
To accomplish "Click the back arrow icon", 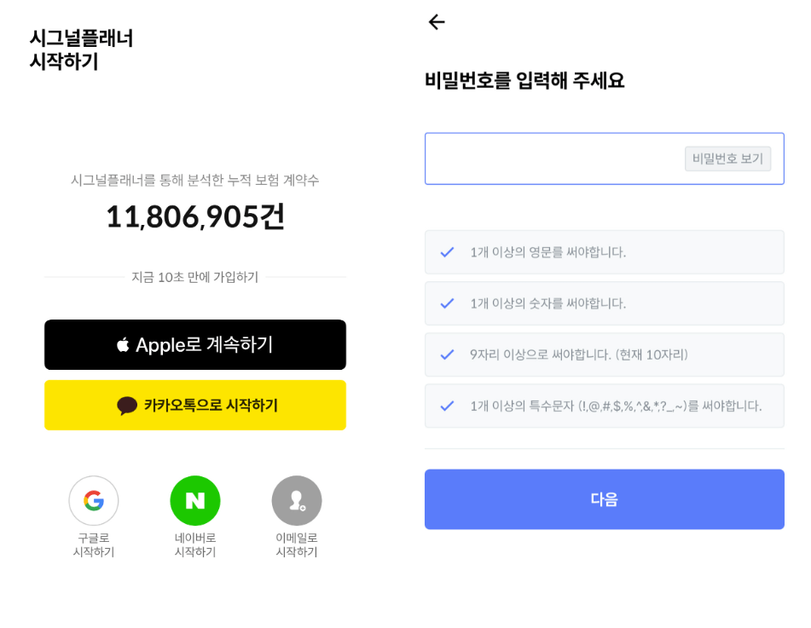I will [x=437, y=21].
